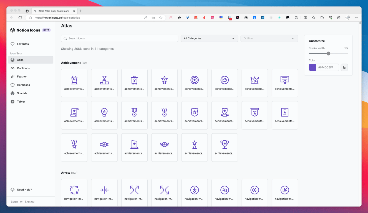The width and height of the screenshot is (368, 213).
Task: Click the Login link
Action: click(14, 202)
